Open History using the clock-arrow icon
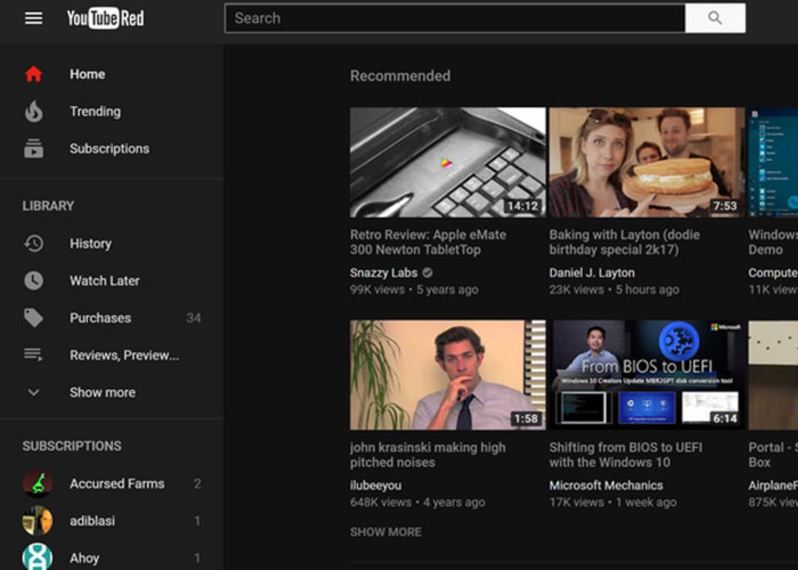 [33, 243]
